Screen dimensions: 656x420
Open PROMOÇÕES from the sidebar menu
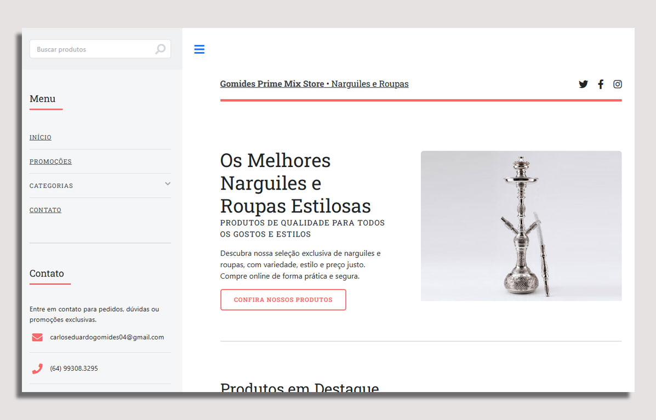click(x=50, y=162)
